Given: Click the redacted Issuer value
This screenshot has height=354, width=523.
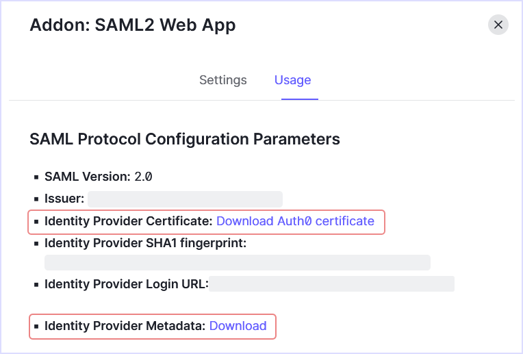Looking at the screenshot, I should click(x=185, y=199).
